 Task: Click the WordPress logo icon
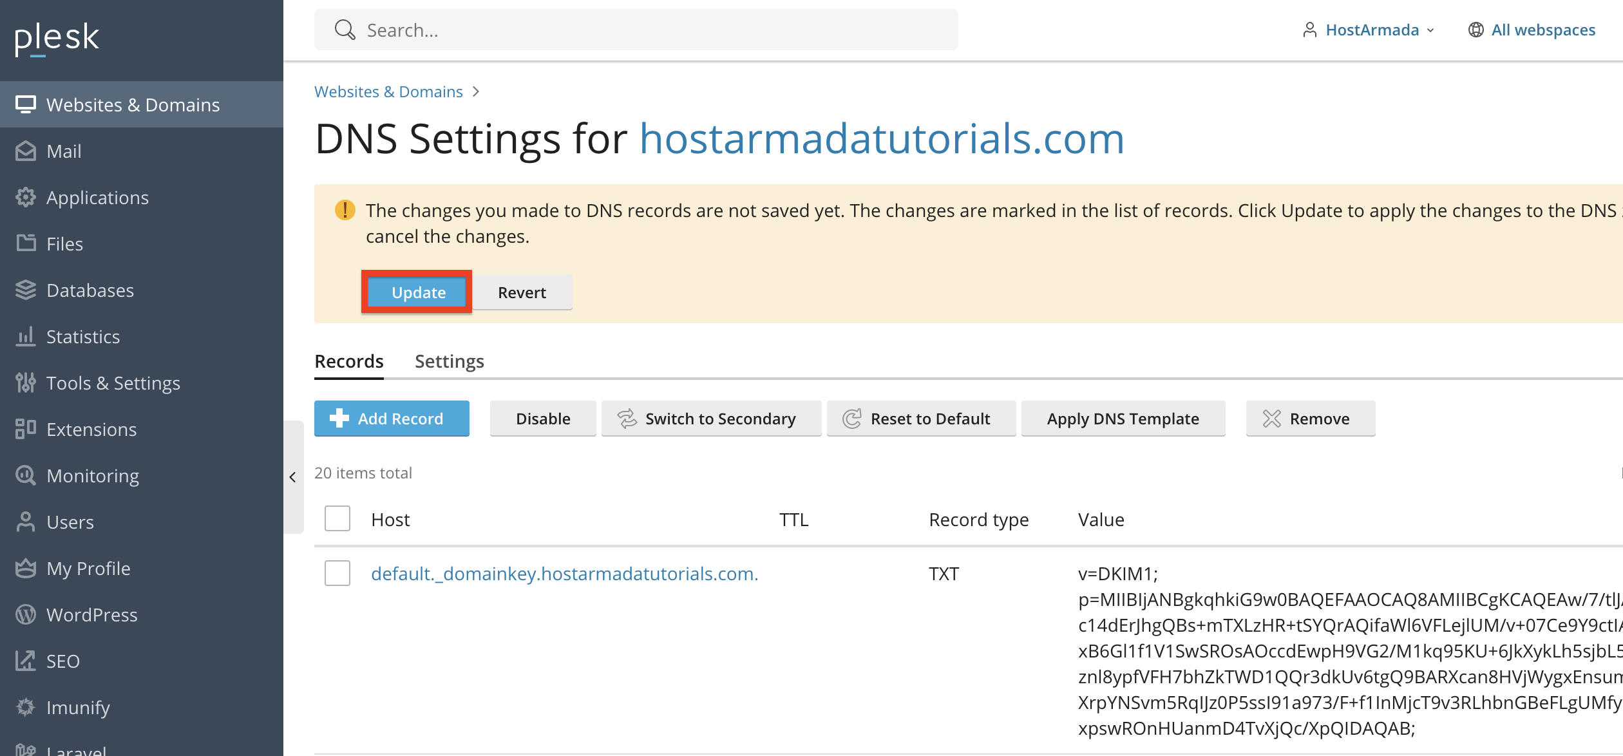pyautogui.click(x=26, y=615)
